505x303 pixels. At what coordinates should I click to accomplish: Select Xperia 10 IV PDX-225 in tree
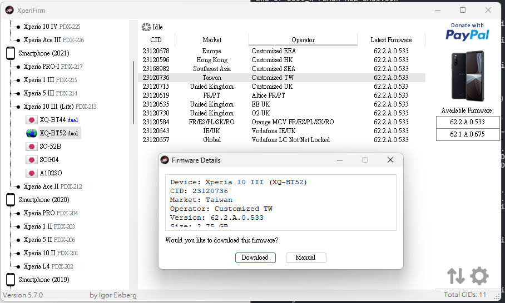[x=52, y=27]
